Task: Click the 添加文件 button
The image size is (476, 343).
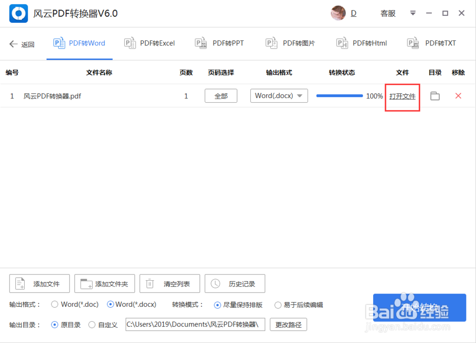Action: pos(40,284)
